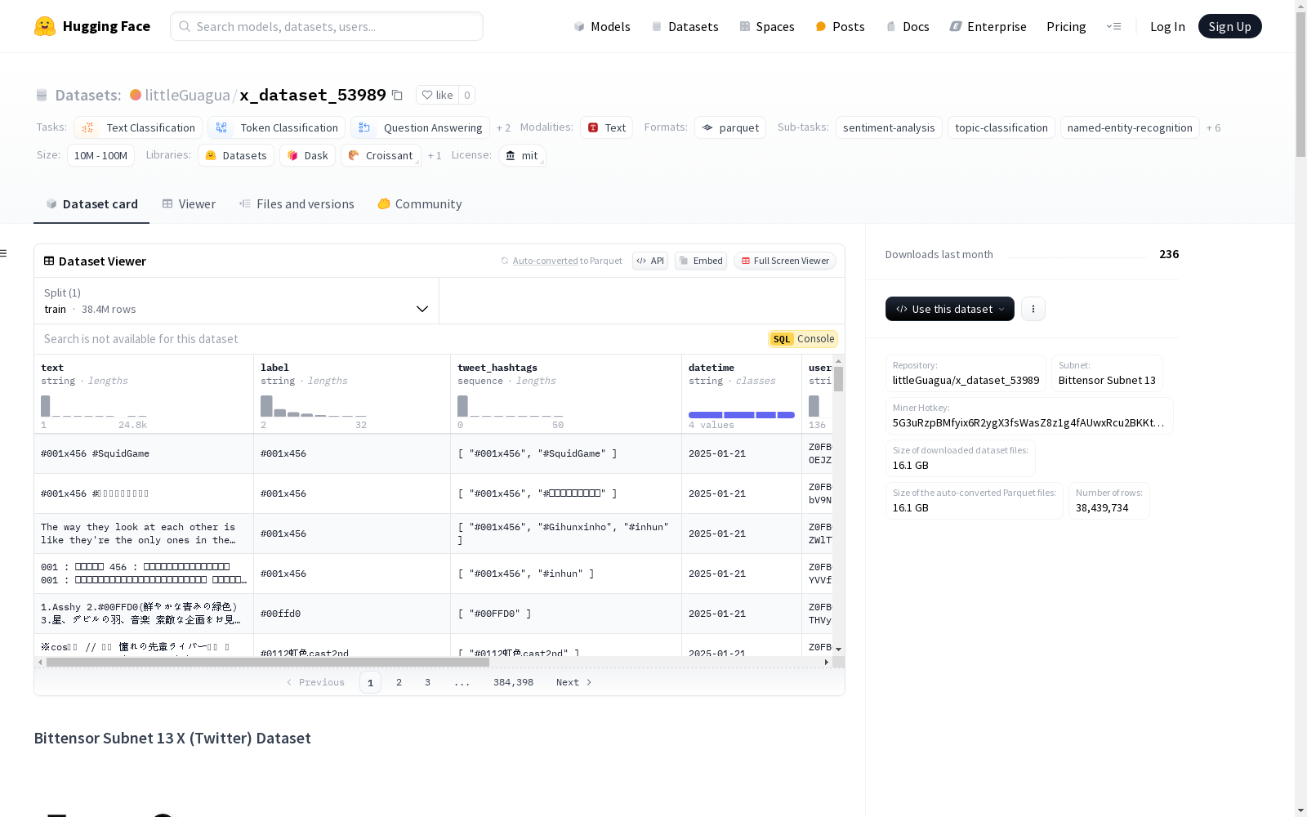Screen dimensions: 1307x817
Task: Open the Full Screen Viewer
Action: coord(785,261)
